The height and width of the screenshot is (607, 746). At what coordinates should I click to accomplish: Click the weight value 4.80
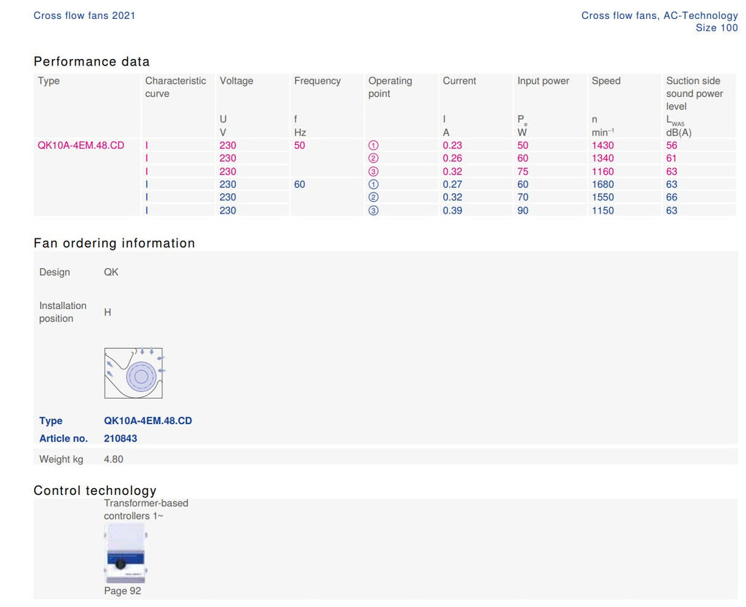point(113,459)
